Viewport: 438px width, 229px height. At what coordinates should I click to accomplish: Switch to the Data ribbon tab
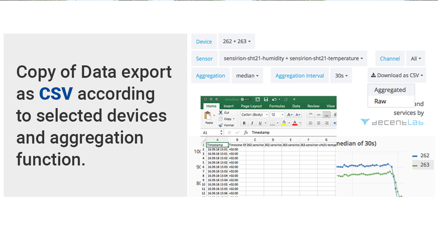coord(296,106)
